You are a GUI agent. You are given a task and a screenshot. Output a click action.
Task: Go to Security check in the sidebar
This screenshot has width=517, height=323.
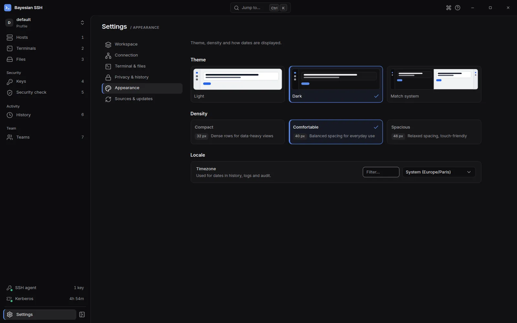coord(45,92)
